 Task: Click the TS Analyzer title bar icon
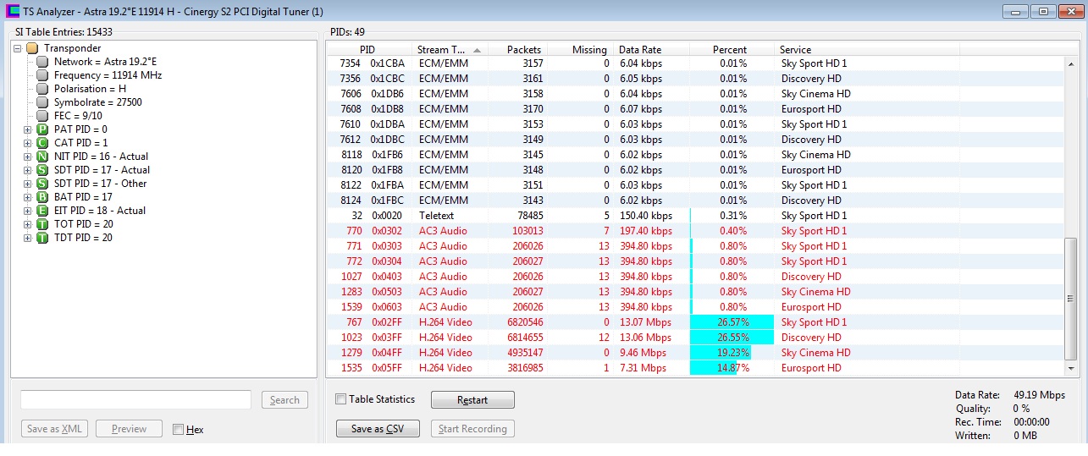click(x=12, y=12)
